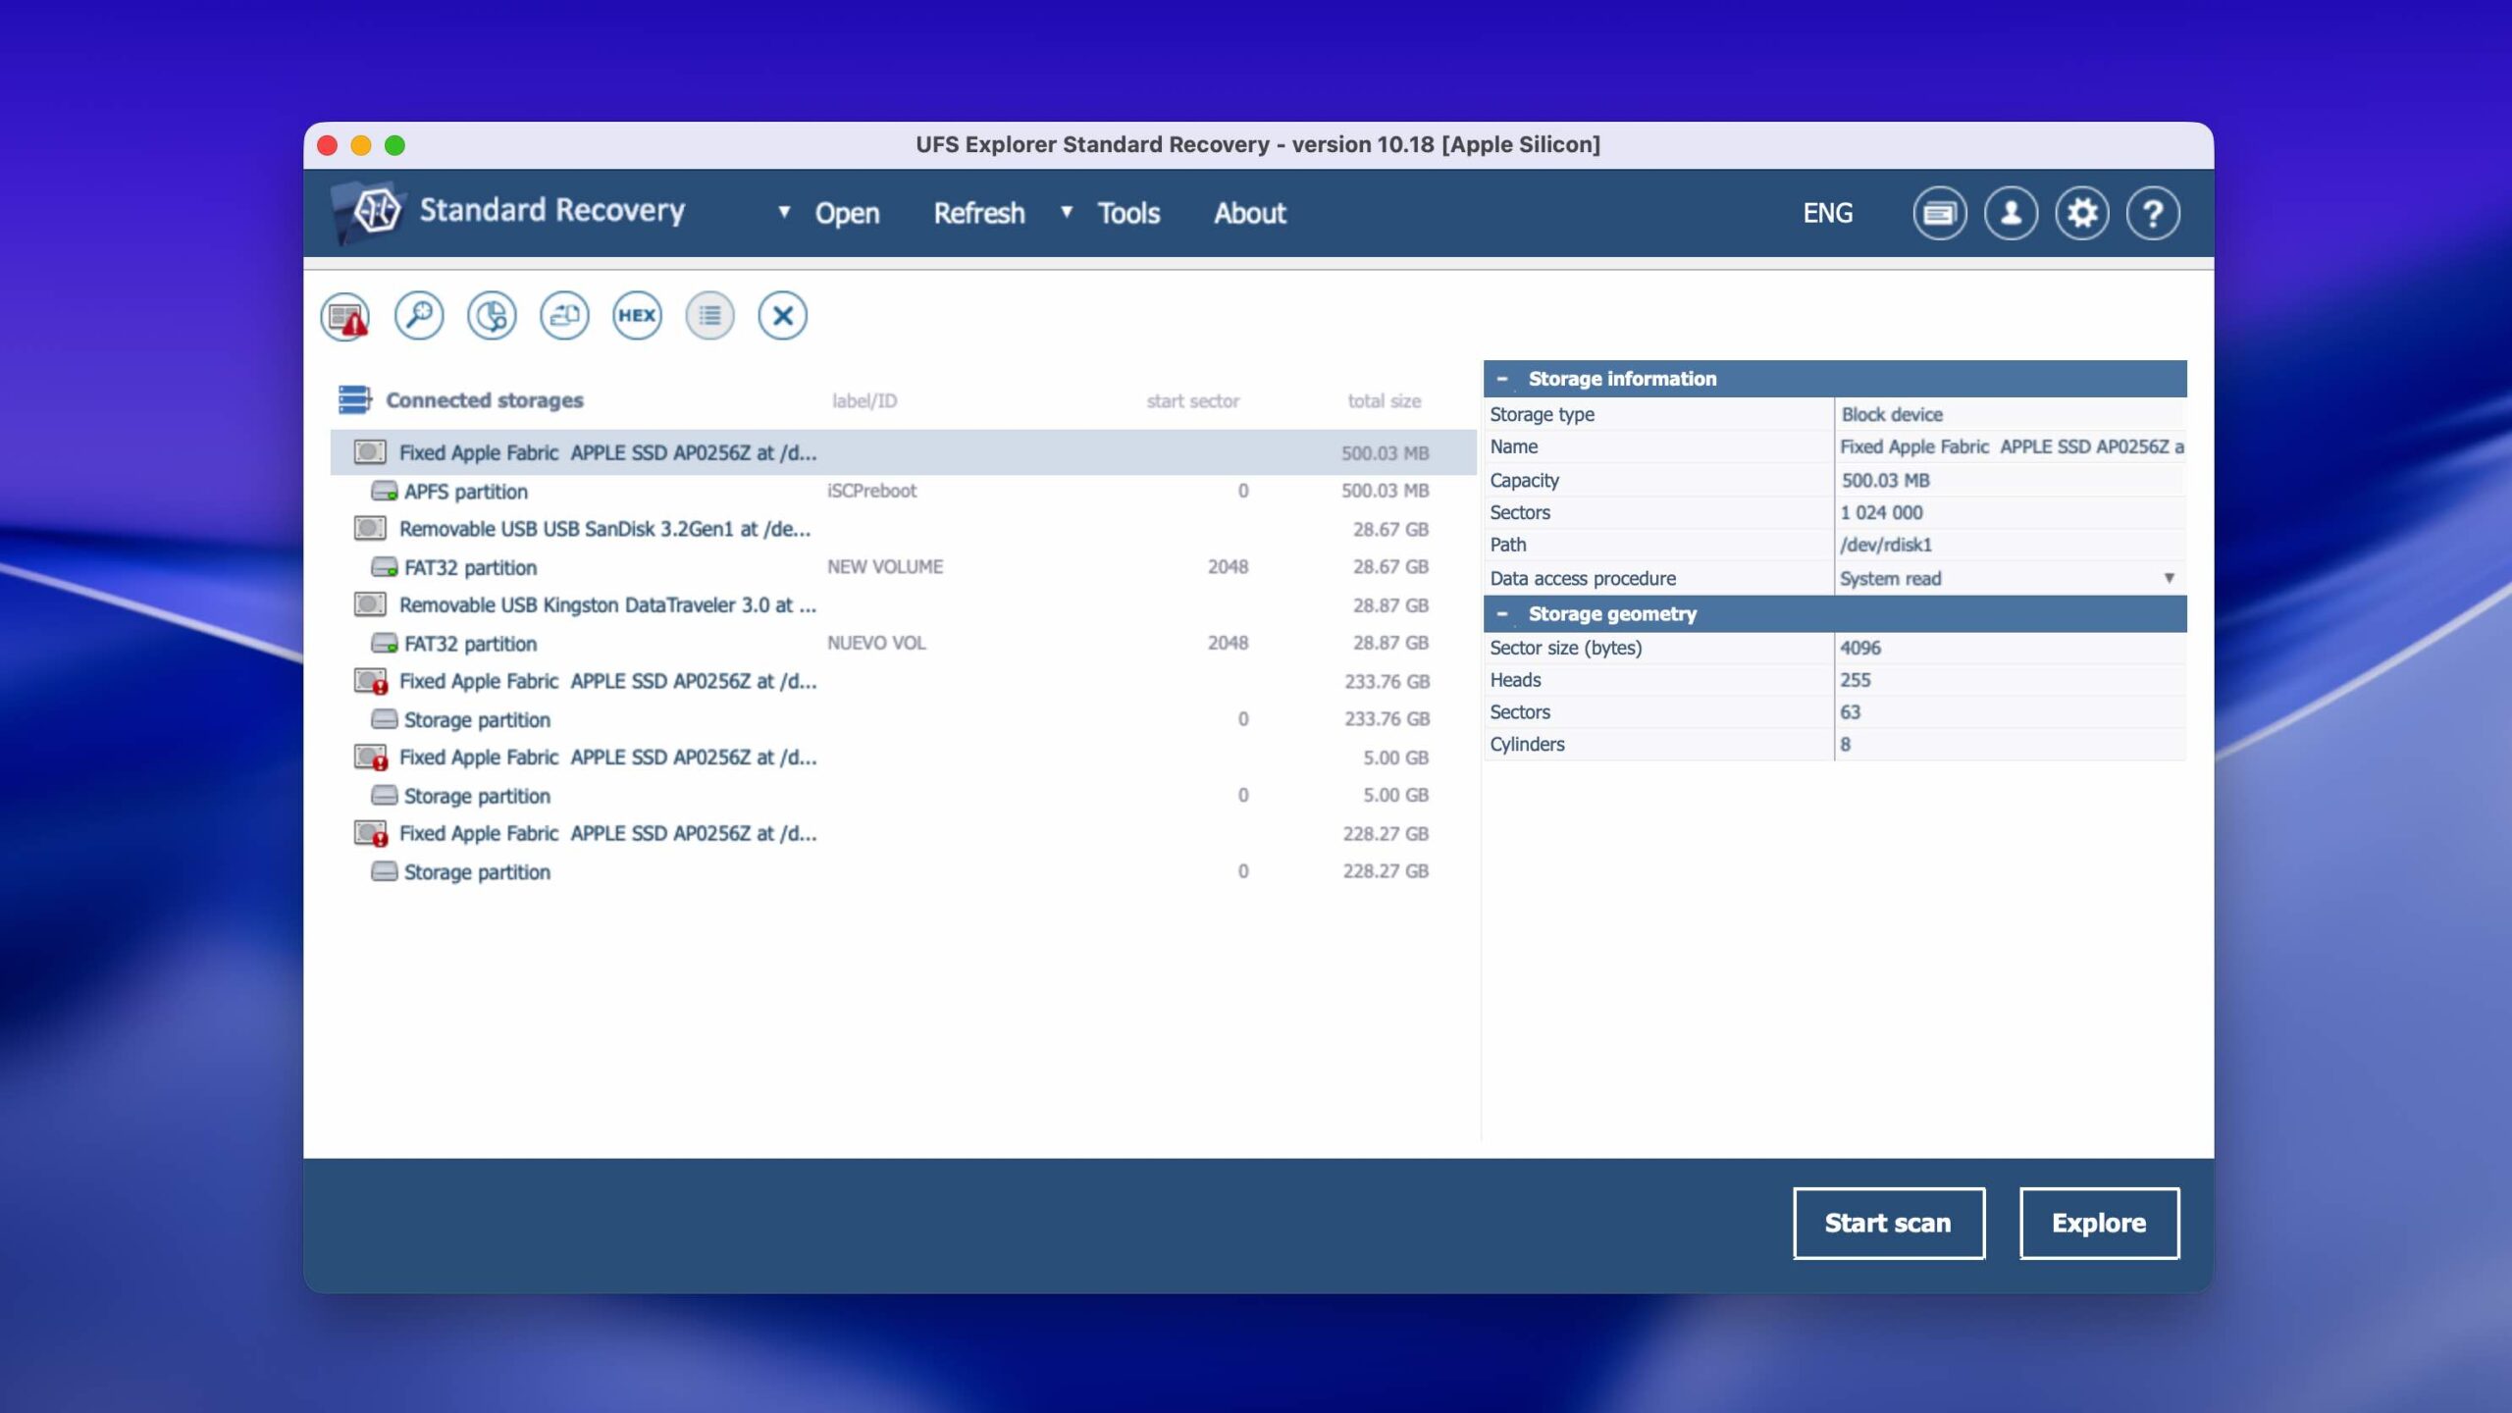
Task: Open help with the question mark icon
Action: coord(2153,213)
